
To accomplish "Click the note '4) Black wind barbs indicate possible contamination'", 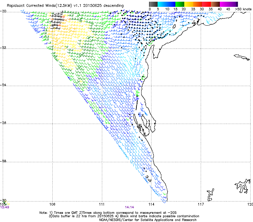I will point(158,216).
